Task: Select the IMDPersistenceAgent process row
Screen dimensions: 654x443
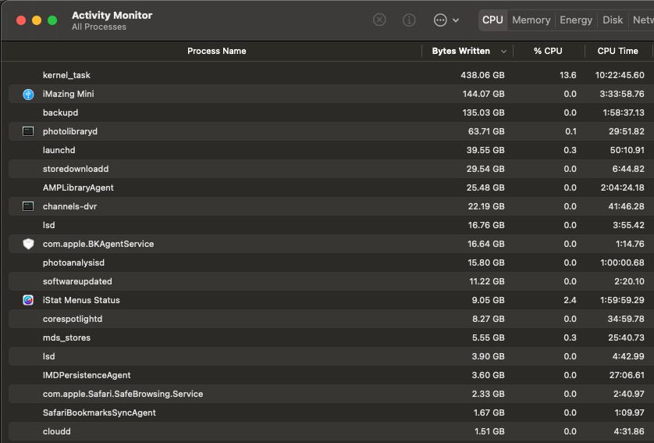Action: (331, 375)
